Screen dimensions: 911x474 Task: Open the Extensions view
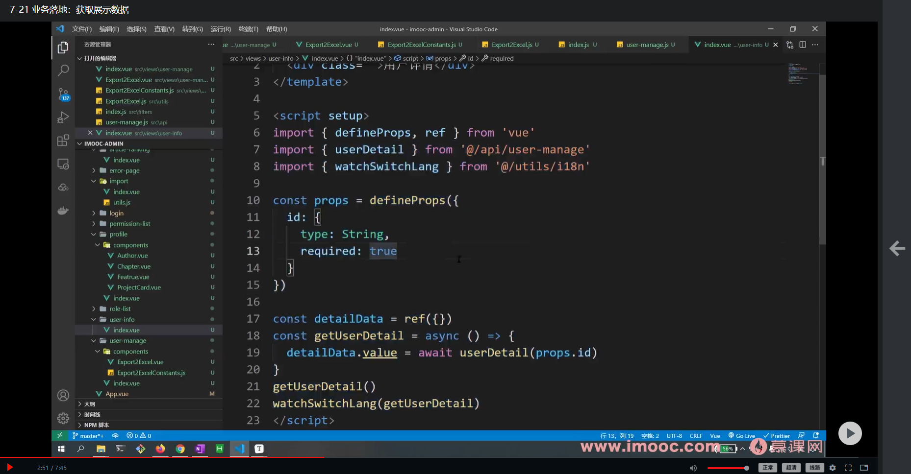tap(63, 141)
